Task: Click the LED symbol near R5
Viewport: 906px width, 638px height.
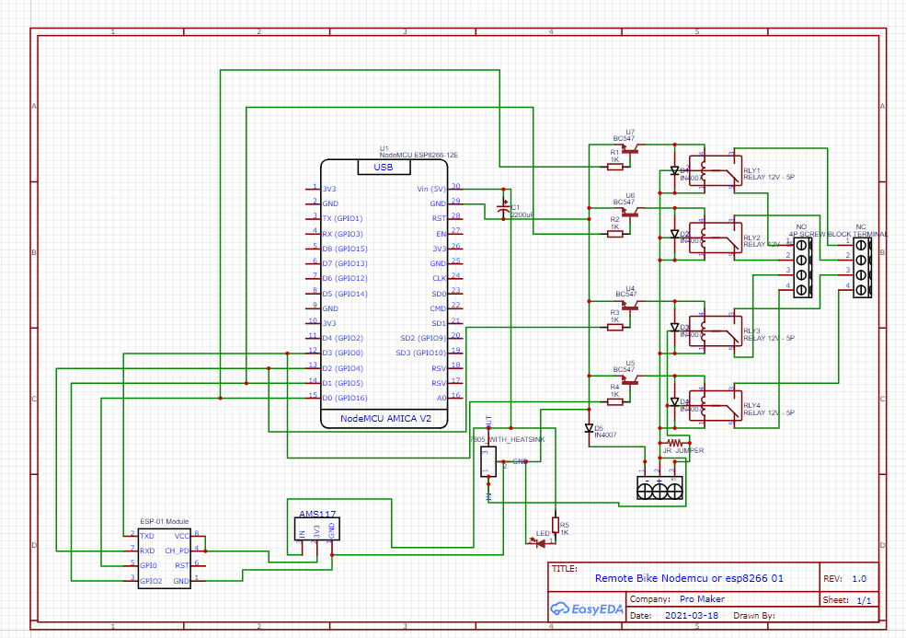Action: click(538, 543)
